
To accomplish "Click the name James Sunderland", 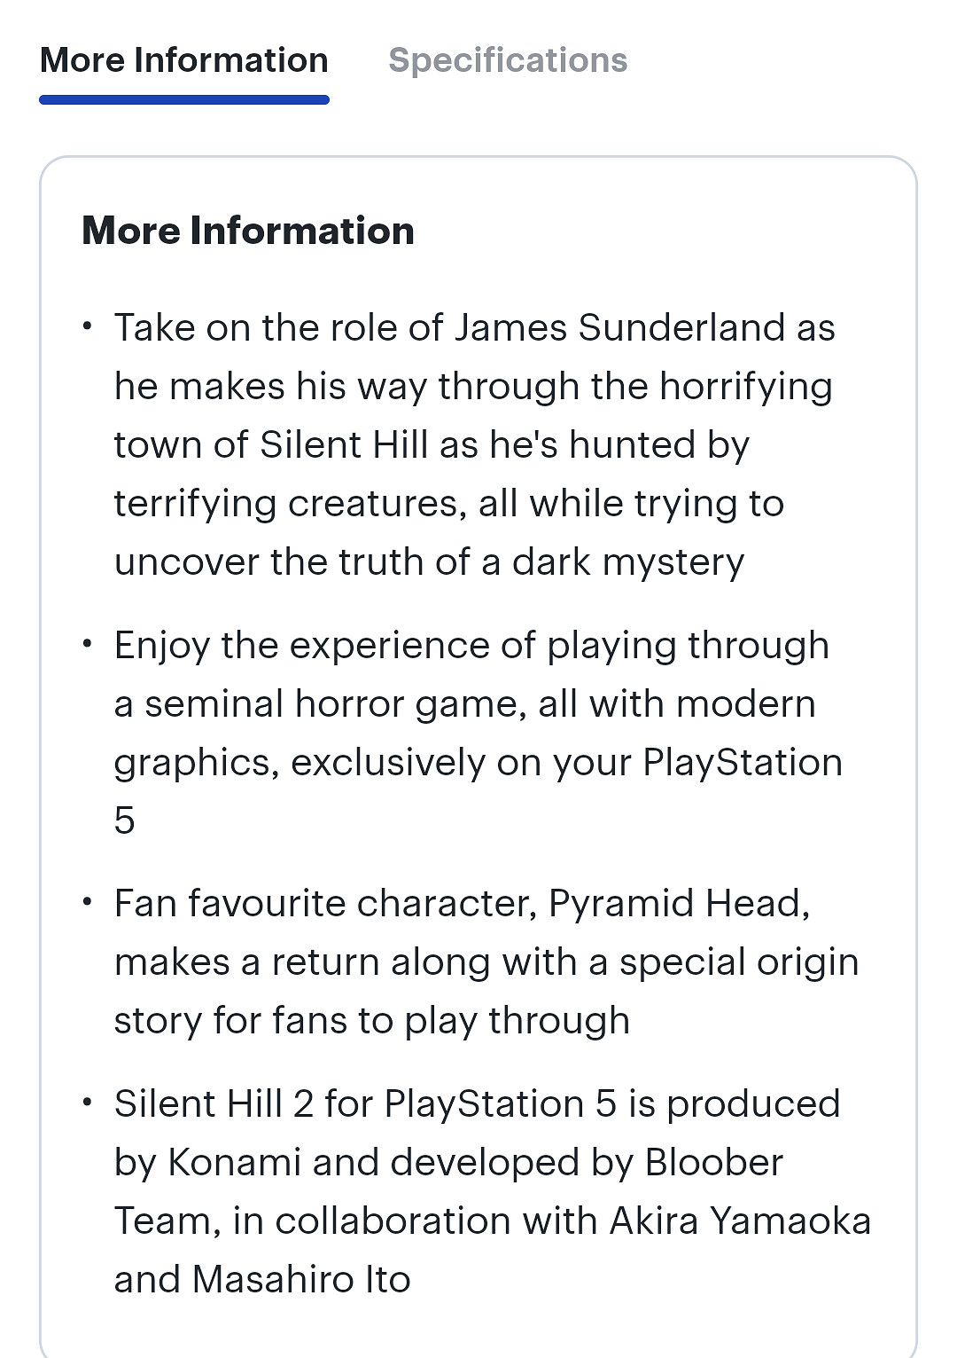I will pos(619,327).
